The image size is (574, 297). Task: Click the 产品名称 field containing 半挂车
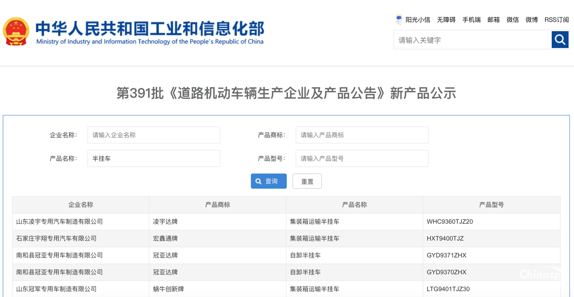[x=153, y=158]
